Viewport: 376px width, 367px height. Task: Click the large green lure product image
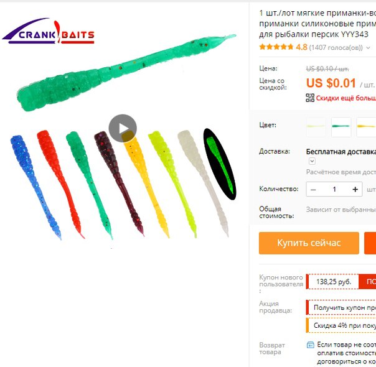(126, 73)
